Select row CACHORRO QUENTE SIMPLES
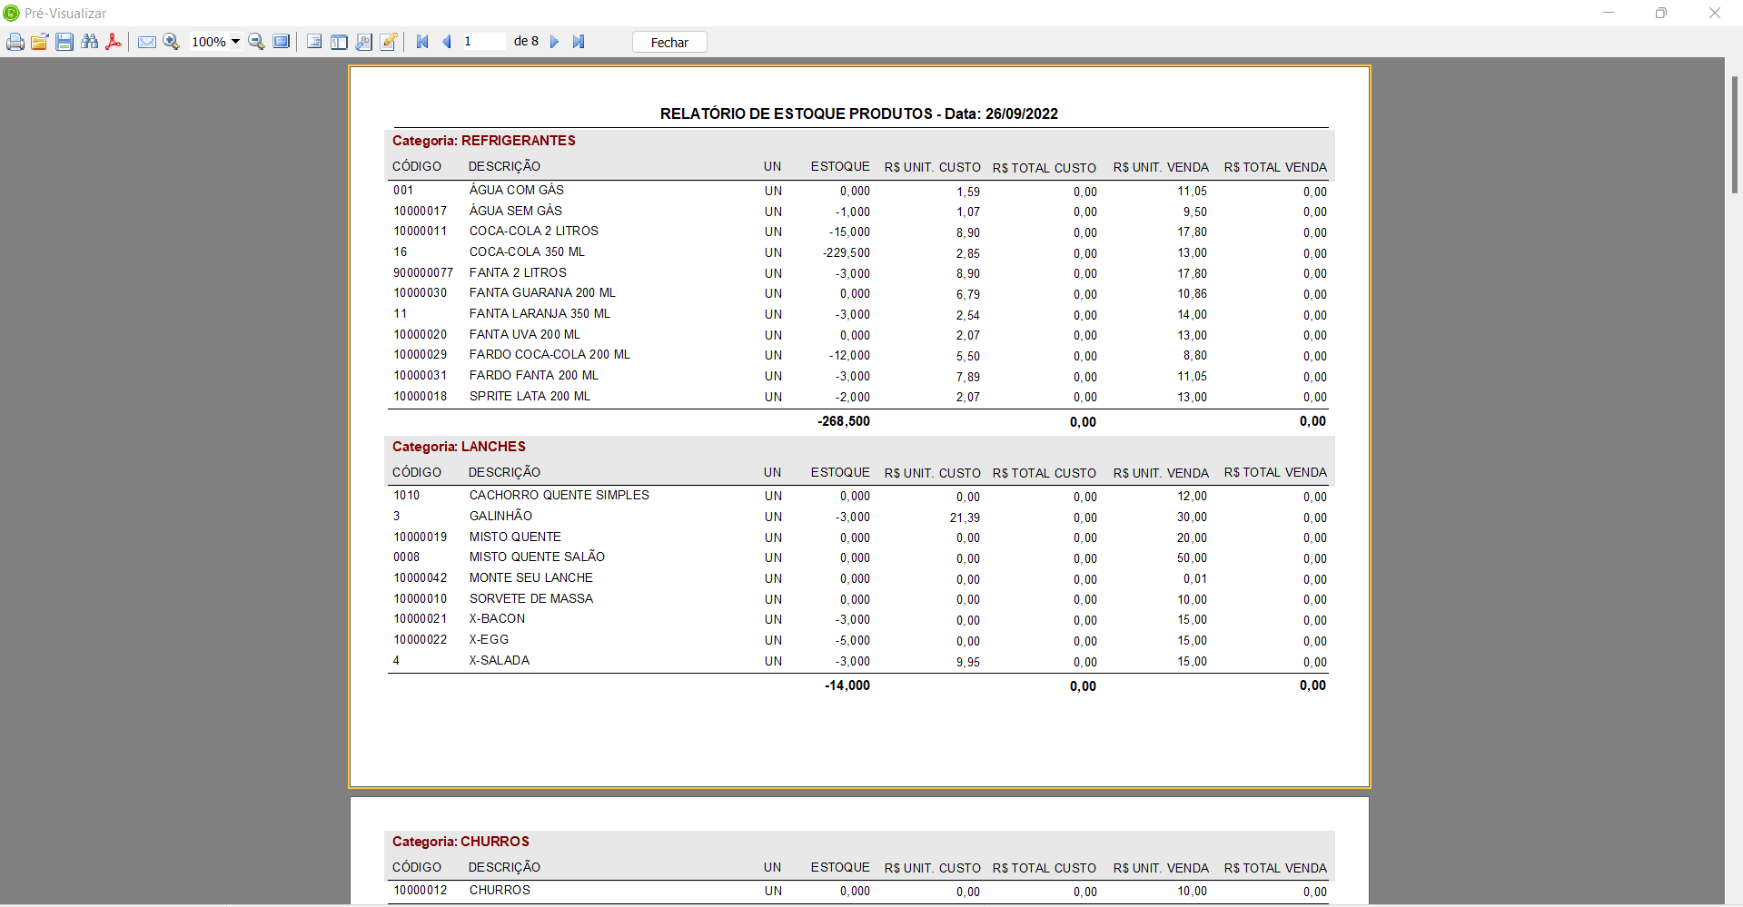The width and height of the screenshot is (1743, 907). tap(859, 496)
